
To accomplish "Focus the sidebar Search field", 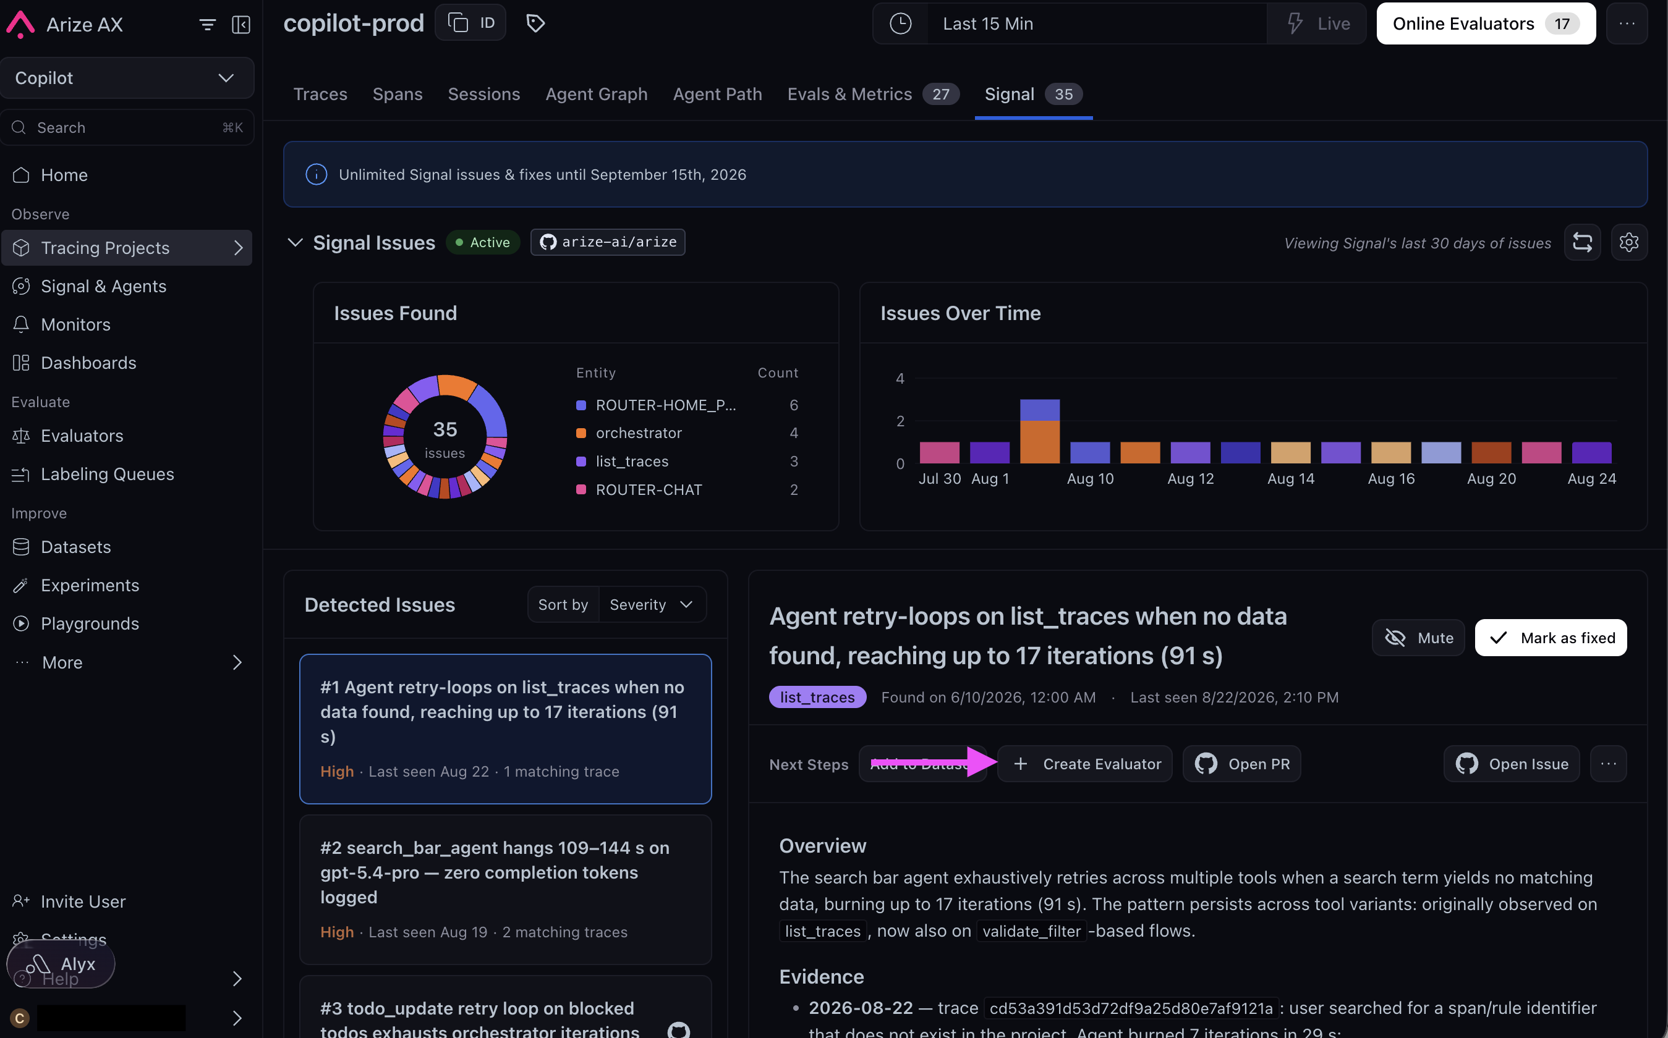I will click(127, 128).
